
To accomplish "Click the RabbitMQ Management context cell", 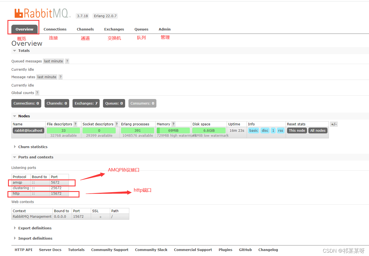I will [32, 217].
